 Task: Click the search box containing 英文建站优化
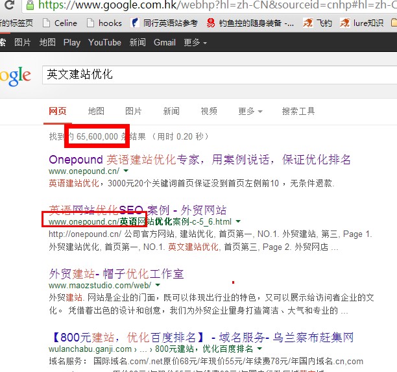pyautogui.click(x=219, y=75)
